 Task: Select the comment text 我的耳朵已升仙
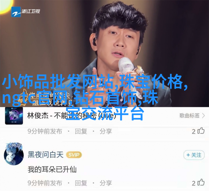(x=52, y=169)
